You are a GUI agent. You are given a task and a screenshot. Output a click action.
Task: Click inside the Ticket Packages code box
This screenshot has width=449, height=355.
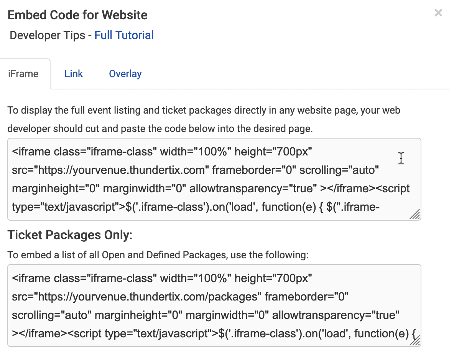(x=214, y=305)
